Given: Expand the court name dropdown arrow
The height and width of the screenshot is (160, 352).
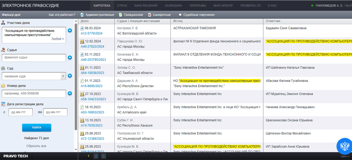Looking at the screenshot, I should 63,76.
